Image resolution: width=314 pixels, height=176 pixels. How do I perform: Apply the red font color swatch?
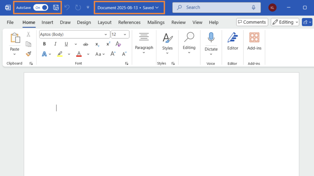[x=78, y=53]
